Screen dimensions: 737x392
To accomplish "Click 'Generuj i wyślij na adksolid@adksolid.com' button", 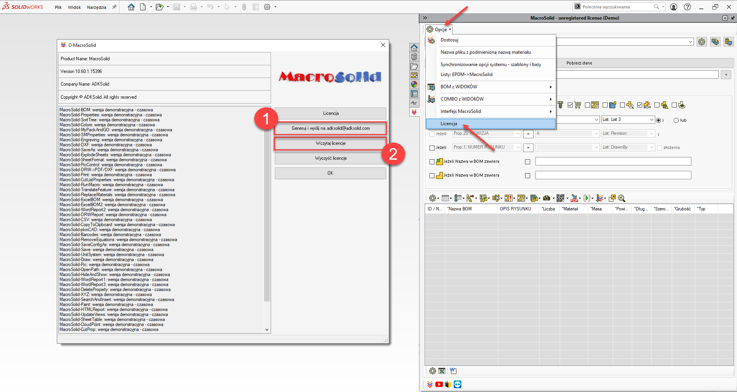I will click(330, 128).
